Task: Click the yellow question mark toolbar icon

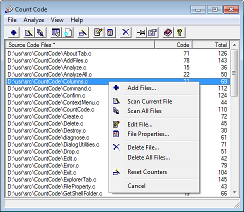Action: [x=179, y=32]
